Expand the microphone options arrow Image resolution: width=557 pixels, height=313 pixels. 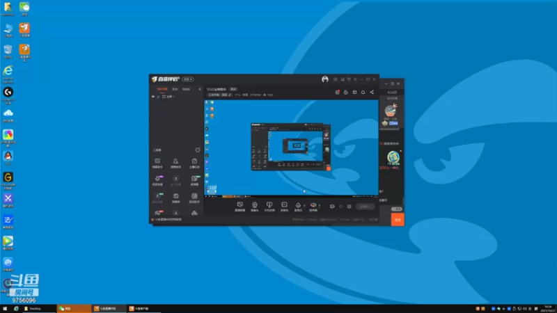pos(304,205)
